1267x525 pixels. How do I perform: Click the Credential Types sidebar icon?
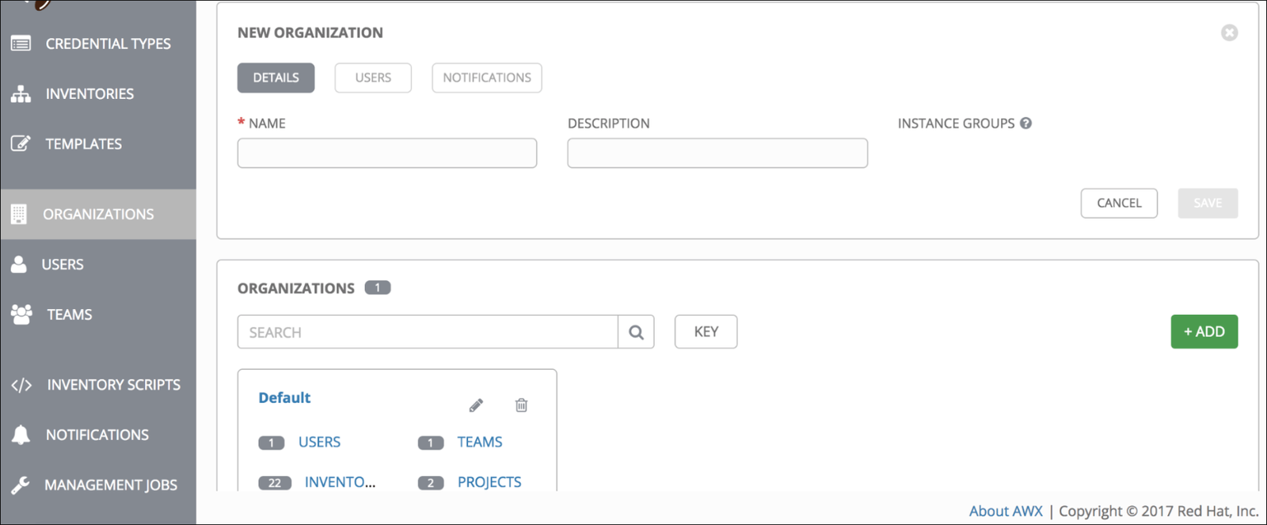21,44
